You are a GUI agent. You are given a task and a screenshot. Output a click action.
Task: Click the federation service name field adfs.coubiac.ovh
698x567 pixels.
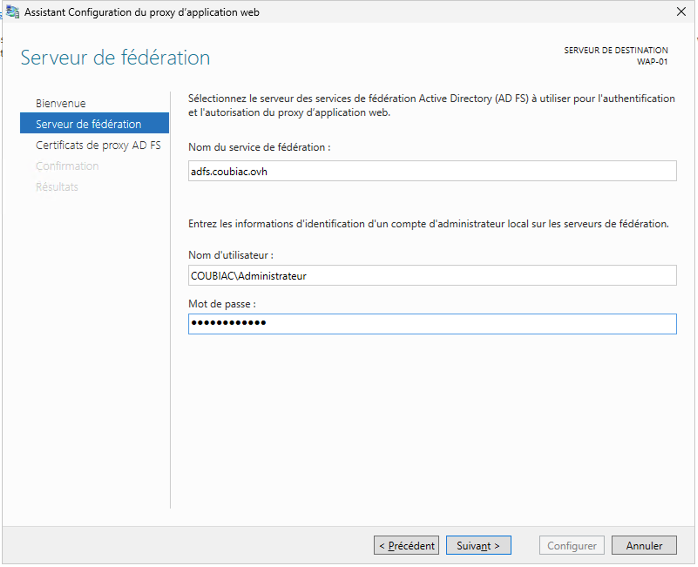[x=432, y=171]
